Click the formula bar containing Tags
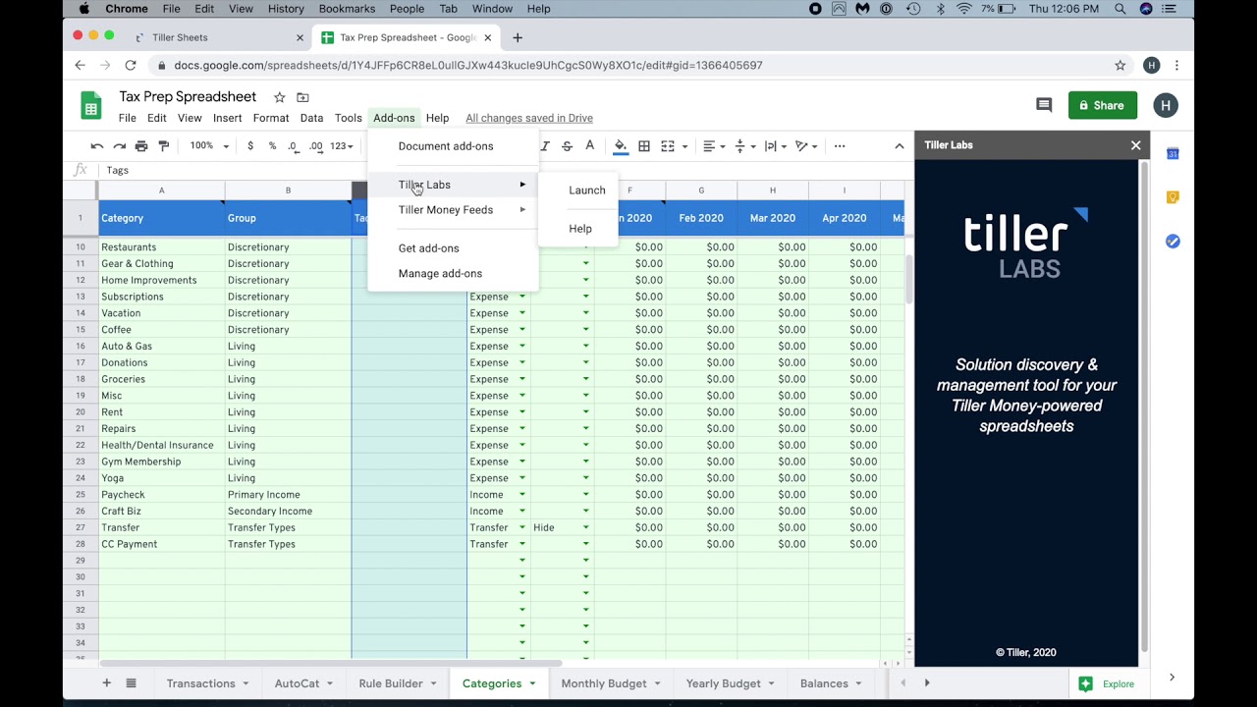The image size is (1257, 707). [x=501, y=170]
